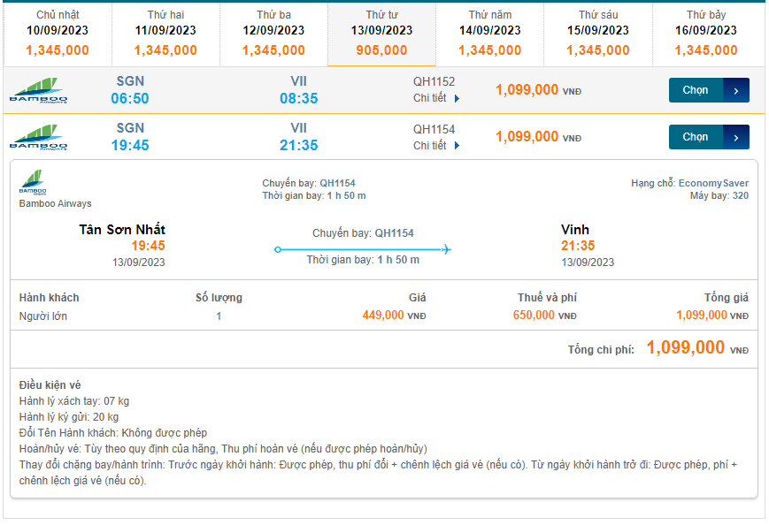Pick the Thứ sáu 15/09/2023 date tab
This screenshot has height=525, width=769.
pyautogui.click(x=598, y=34)
